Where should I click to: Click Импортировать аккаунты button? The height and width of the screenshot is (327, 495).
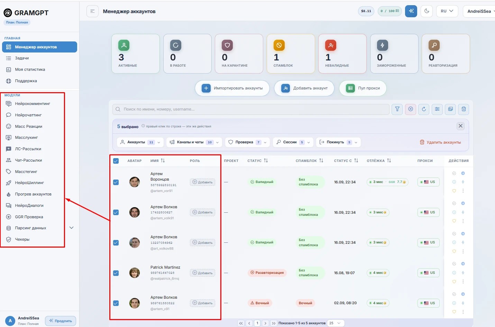click(x=232, y=88)
